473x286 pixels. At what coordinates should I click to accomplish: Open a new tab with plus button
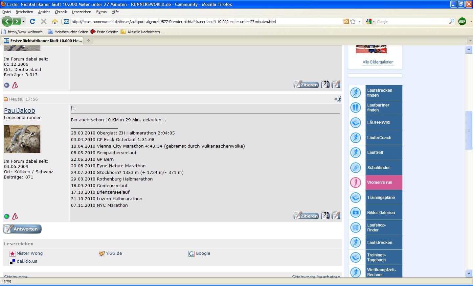88,41
